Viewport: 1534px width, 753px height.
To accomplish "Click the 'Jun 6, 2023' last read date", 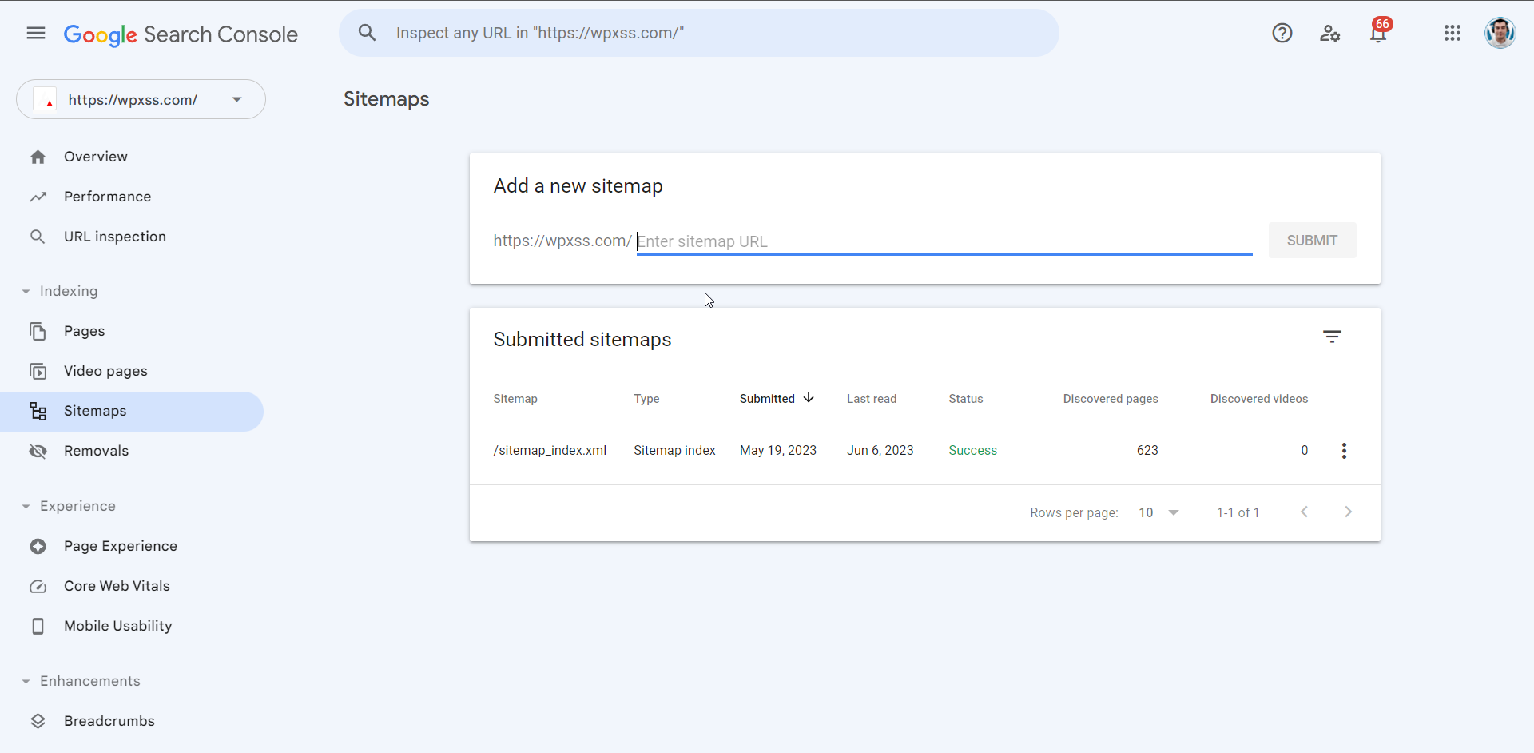I will point(880,451).
